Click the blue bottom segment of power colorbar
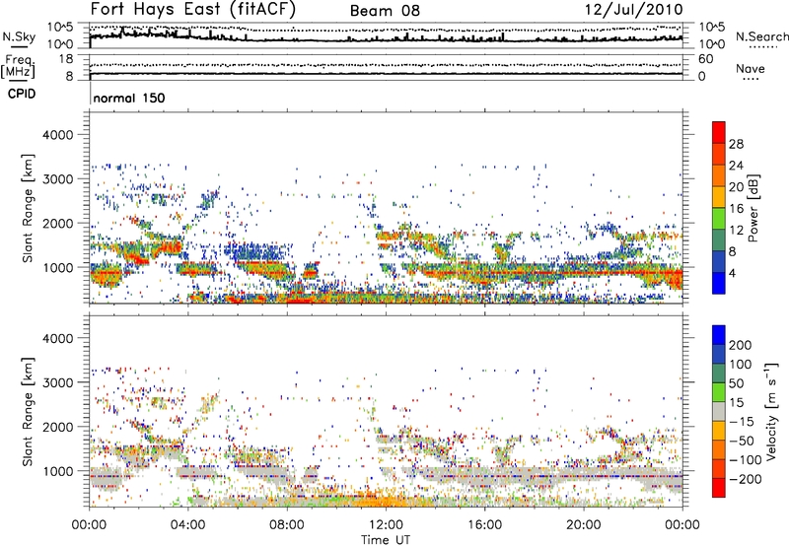 tap(719, 283)
